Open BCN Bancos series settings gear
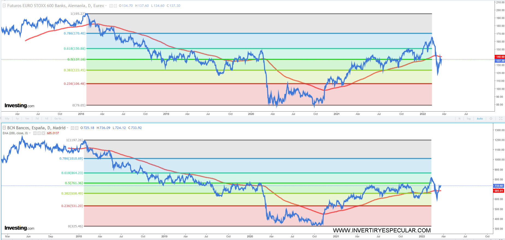The image size is (505, 240). (77, 128)
